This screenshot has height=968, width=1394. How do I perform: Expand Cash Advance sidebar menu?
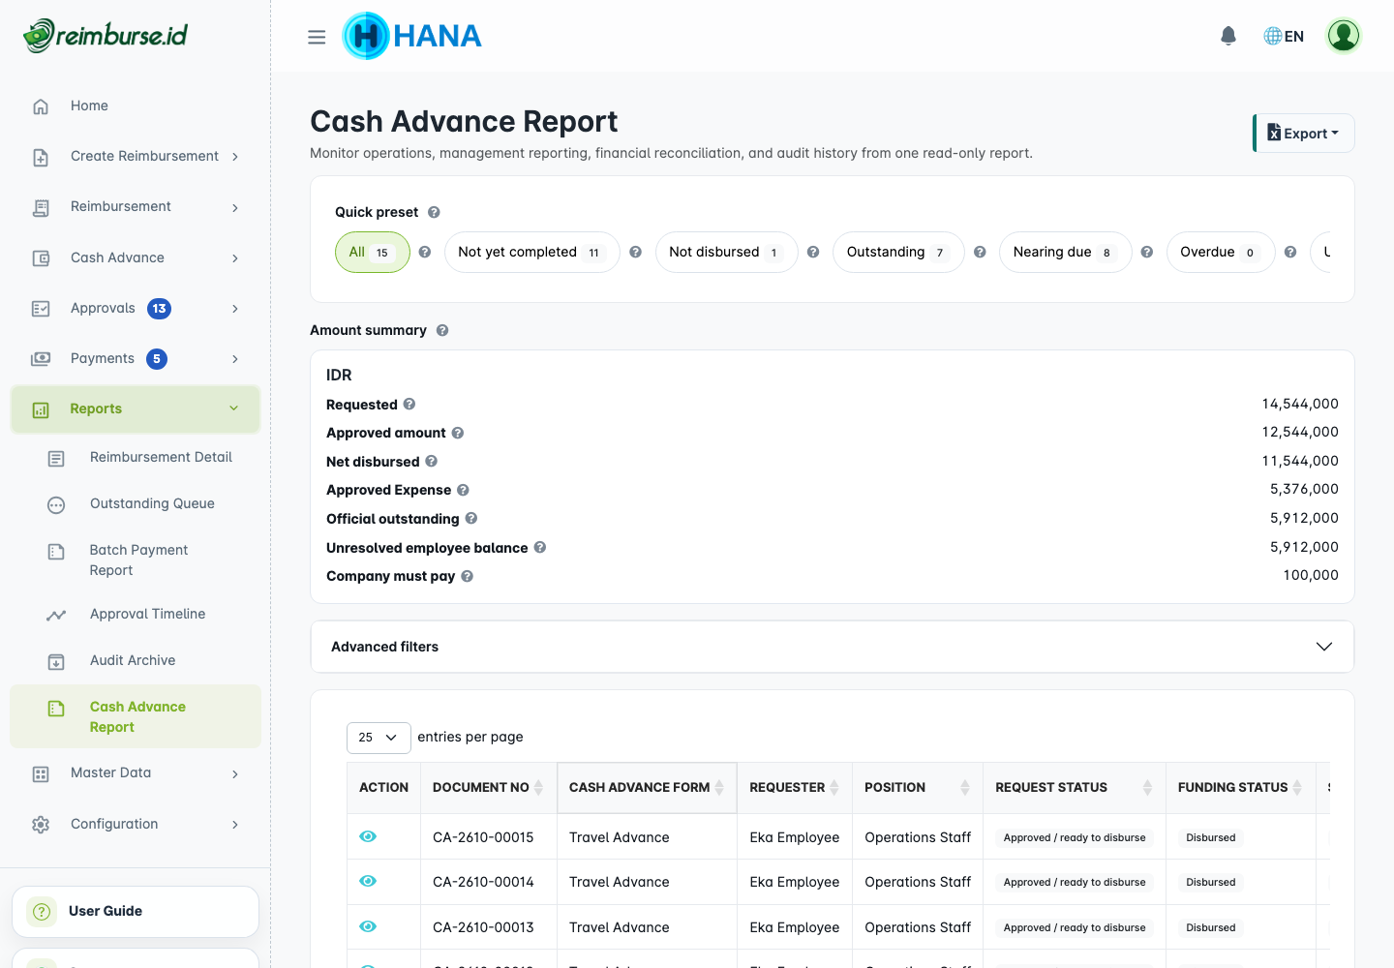136,257
